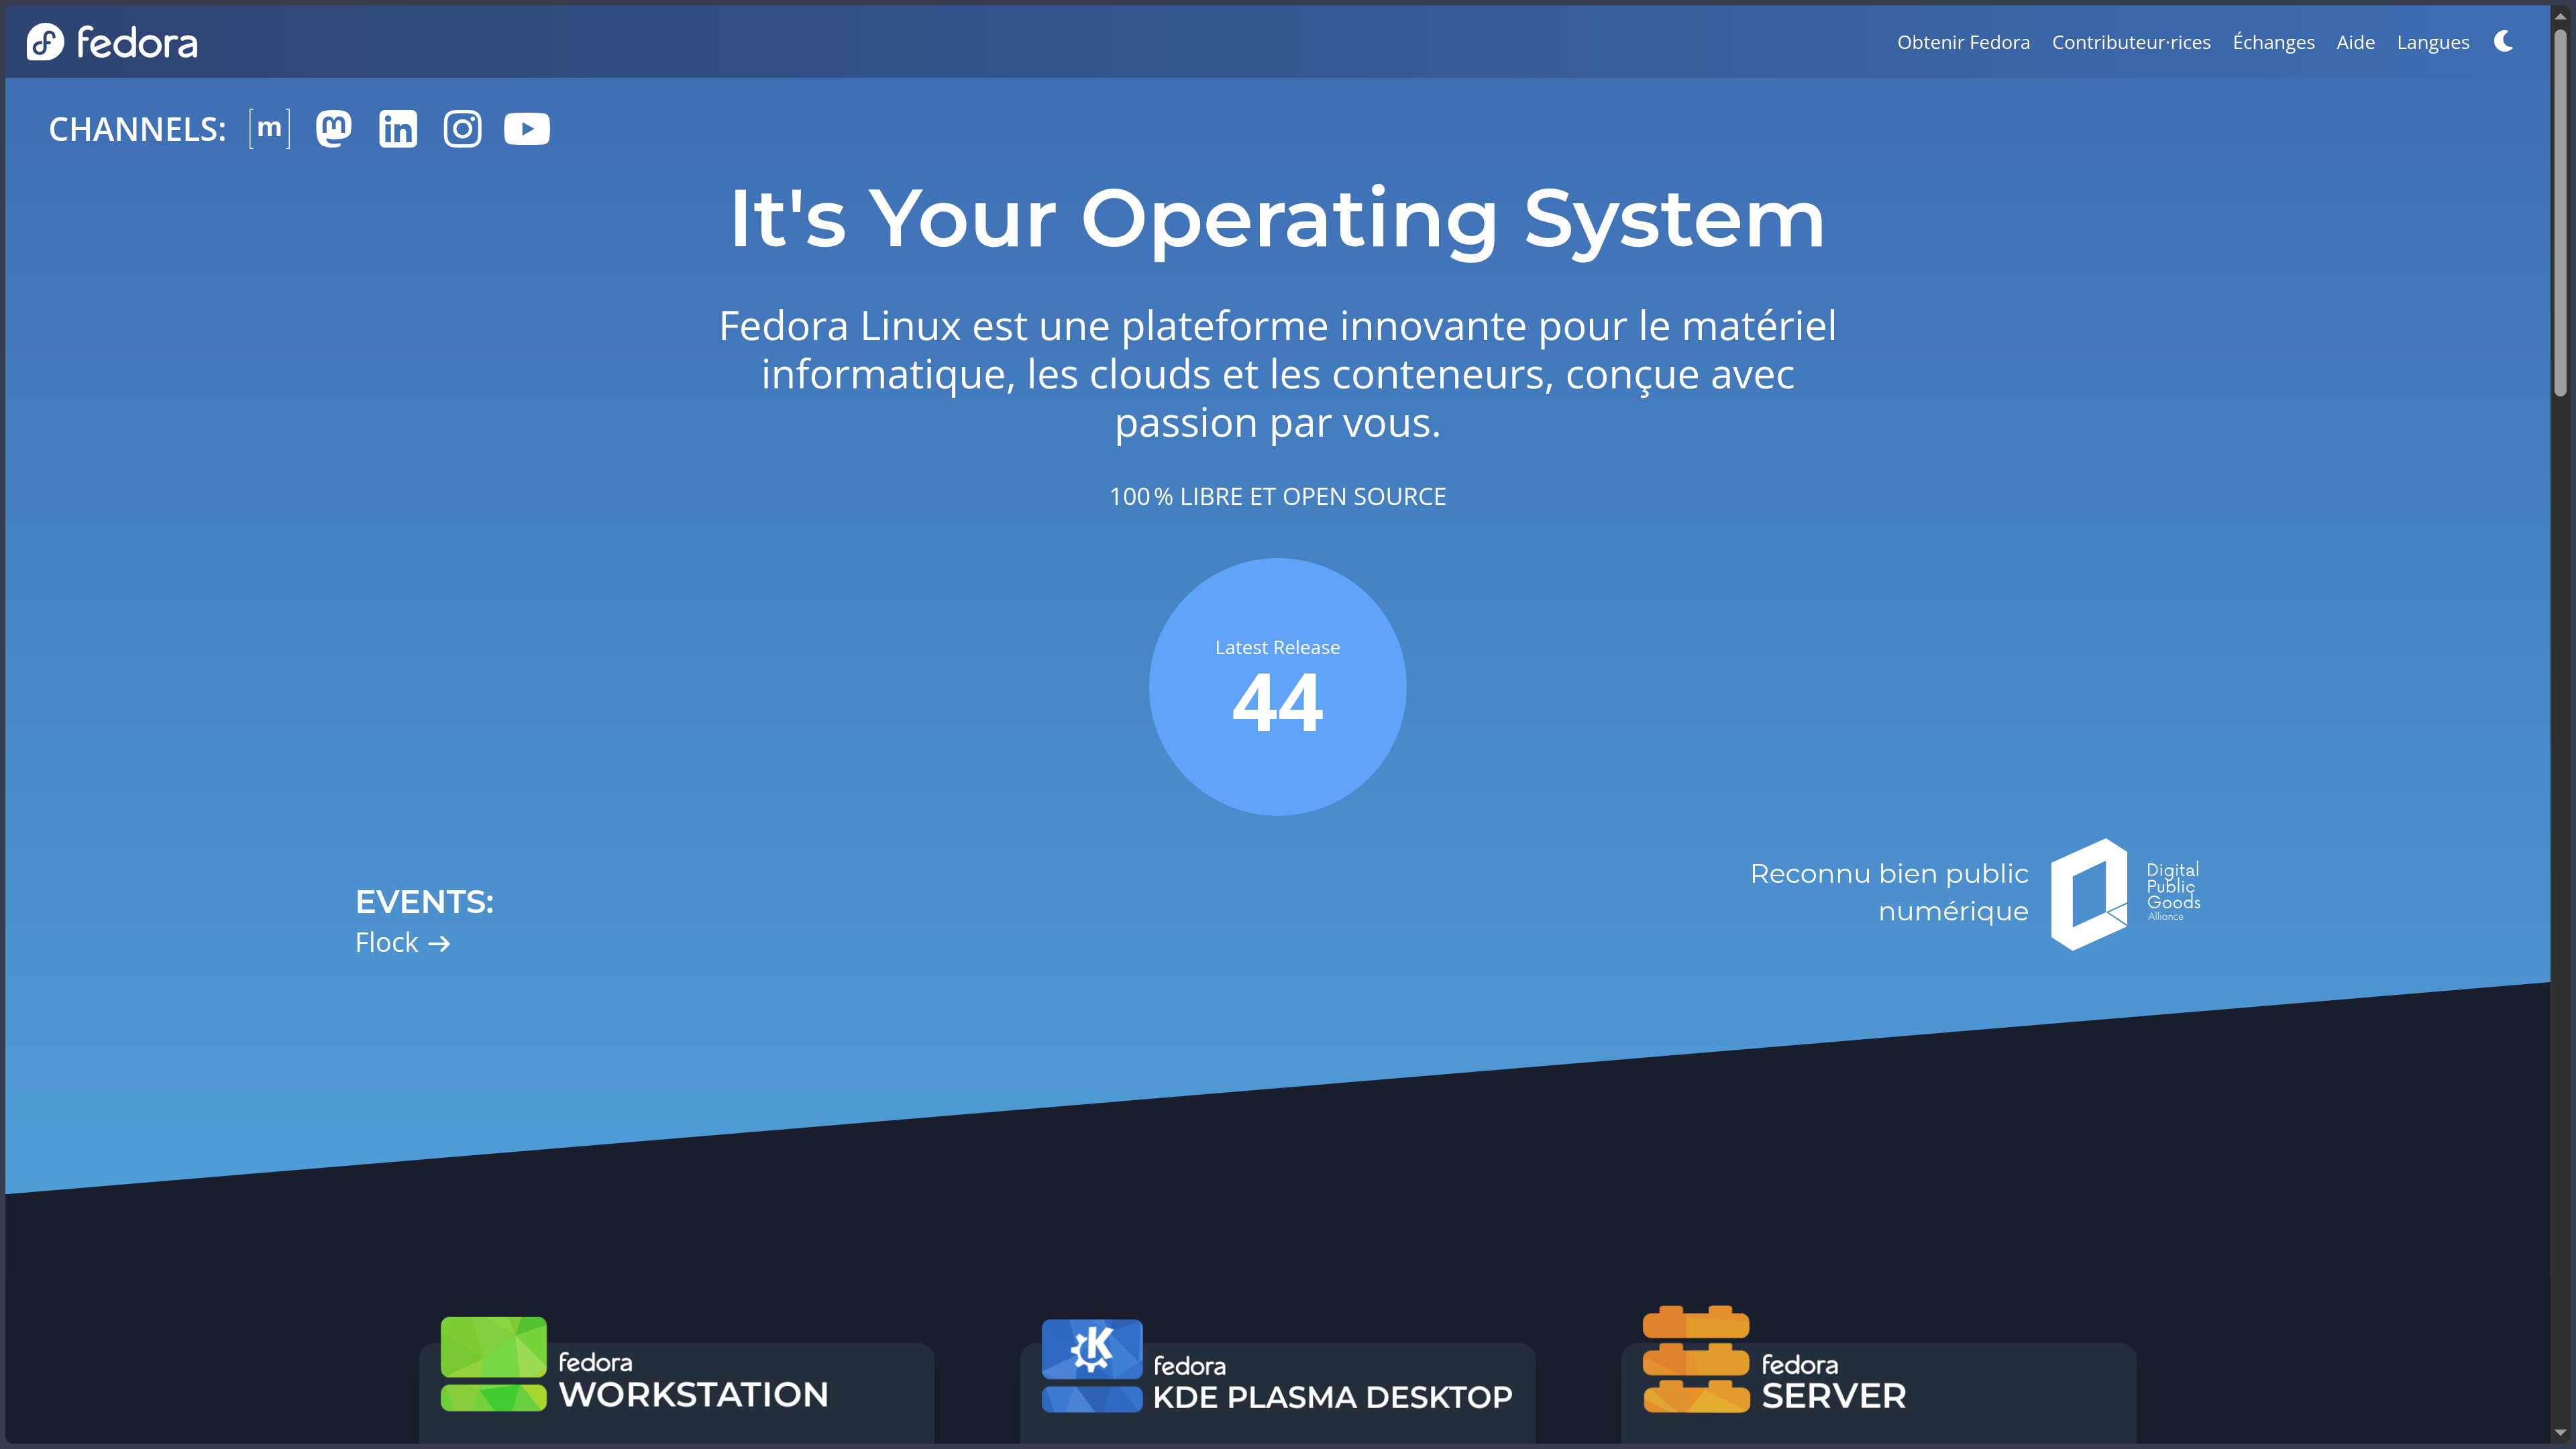Toggle dark mode moon icon
The height and width of the screenshot is (1449, 2576).
coord(2504,41)
